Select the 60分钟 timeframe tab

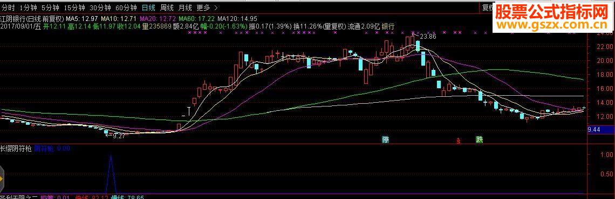126,8
